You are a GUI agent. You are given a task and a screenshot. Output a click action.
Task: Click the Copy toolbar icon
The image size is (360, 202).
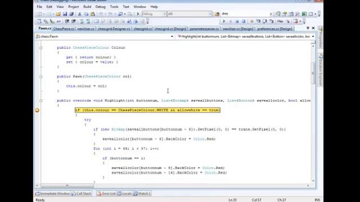tap(86, 14)
